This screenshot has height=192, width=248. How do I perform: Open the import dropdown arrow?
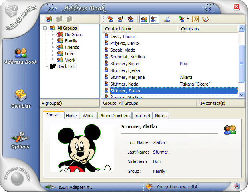[x=188, y=19]
